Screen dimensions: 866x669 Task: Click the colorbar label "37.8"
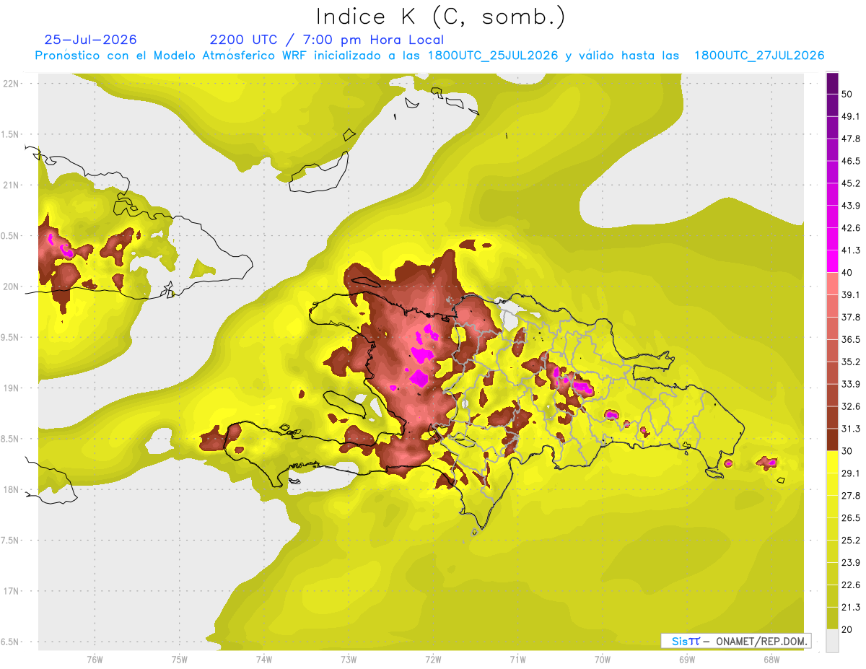tap(851, 317)
